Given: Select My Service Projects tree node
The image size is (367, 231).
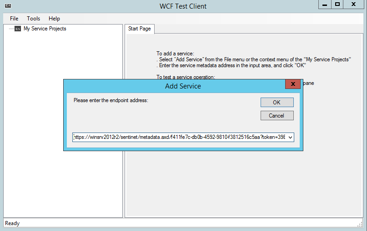Looking at the screenshot, I should coord(45,29).
